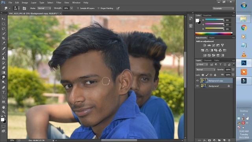This screenshot has height=142, width=252.
Task: Toggle lock all padlock icon
Action: (x=215, y=75)
